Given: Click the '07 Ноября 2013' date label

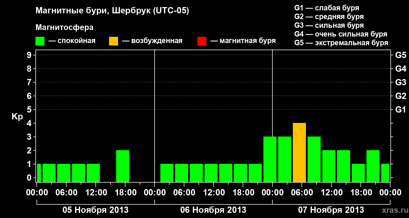Looking at the screenshot, I should 331,210.
